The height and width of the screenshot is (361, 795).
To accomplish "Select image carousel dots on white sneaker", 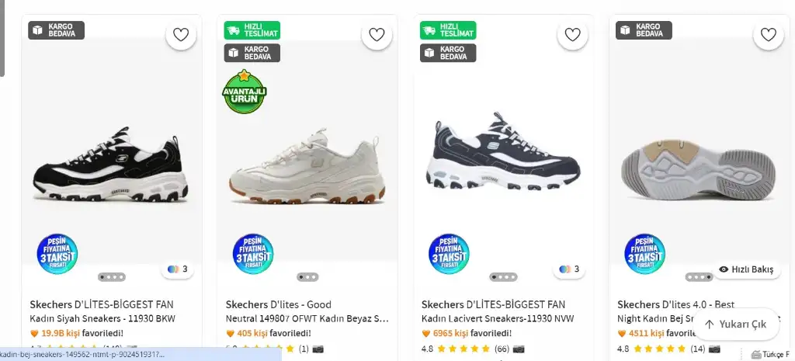I will (307, 276).
